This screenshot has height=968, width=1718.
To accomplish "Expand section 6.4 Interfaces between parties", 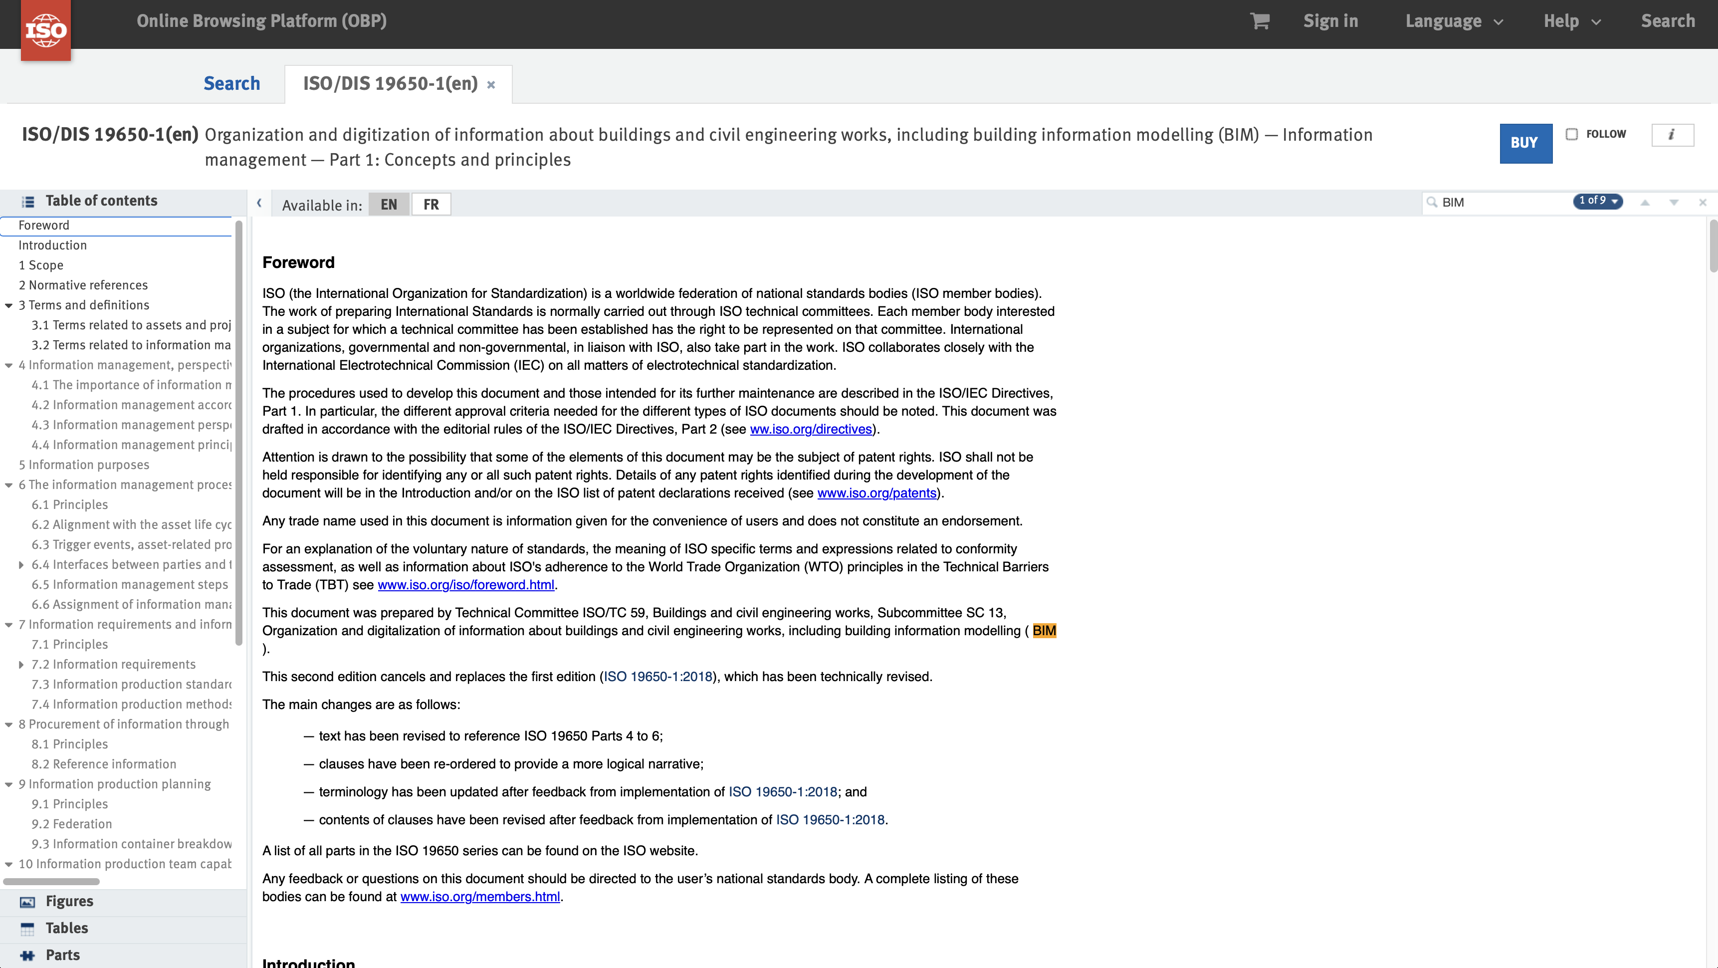I will tap(20, 564).
